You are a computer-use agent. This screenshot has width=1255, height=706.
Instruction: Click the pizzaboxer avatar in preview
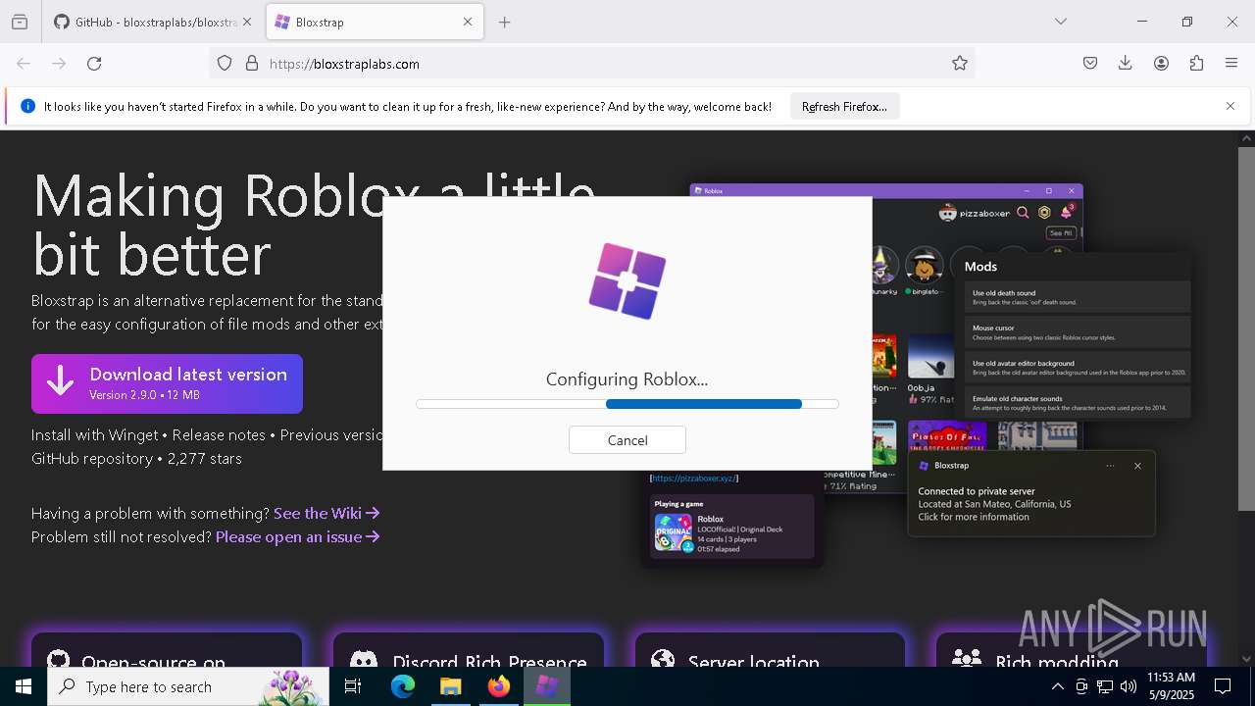tap(947, 212)
